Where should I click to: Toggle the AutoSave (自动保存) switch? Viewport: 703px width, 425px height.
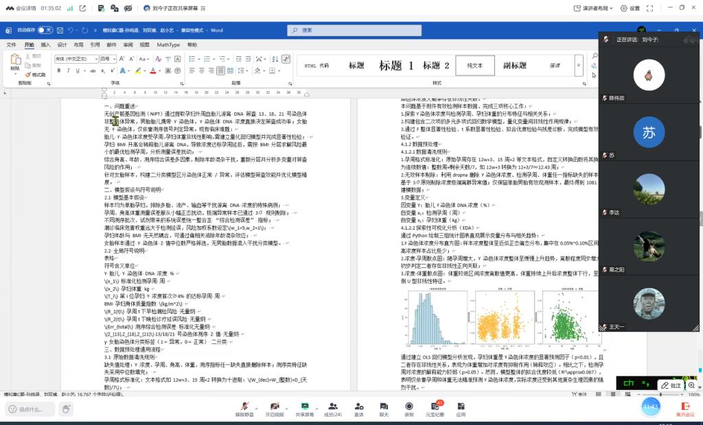click(45, 30)
